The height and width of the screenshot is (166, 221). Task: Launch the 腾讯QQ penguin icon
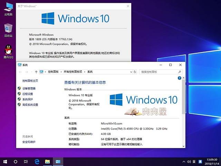tap(8, 52)
